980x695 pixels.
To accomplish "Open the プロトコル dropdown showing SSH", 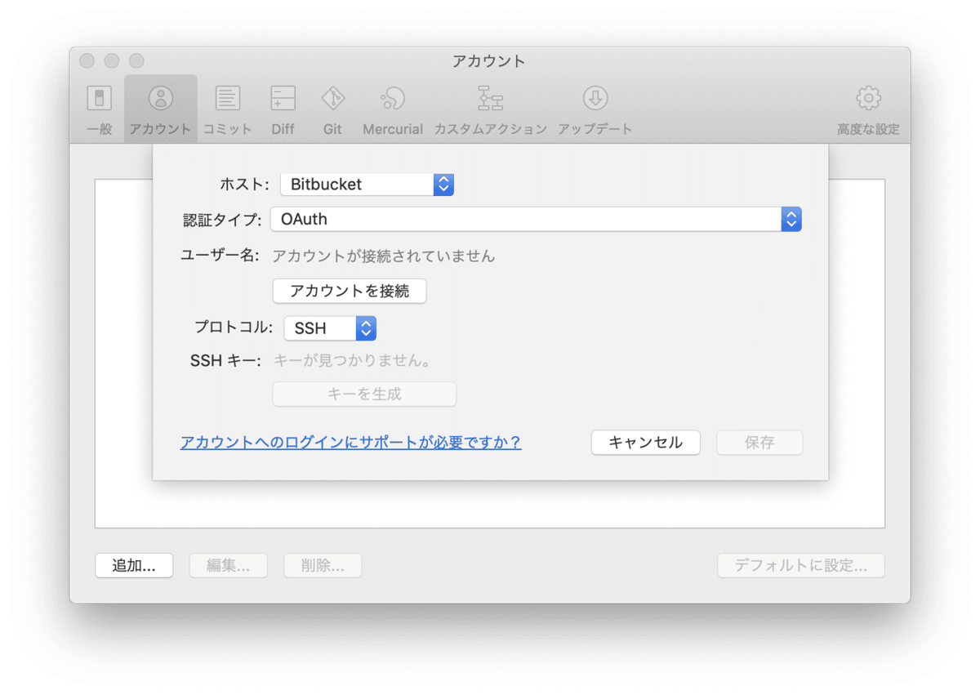I will pos(329,327).
